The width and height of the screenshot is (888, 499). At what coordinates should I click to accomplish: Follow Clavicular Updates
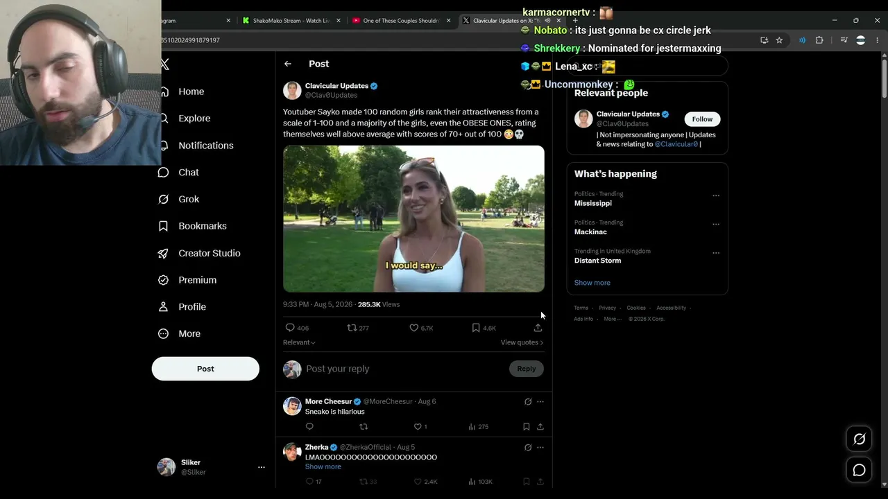pos(702,119)
